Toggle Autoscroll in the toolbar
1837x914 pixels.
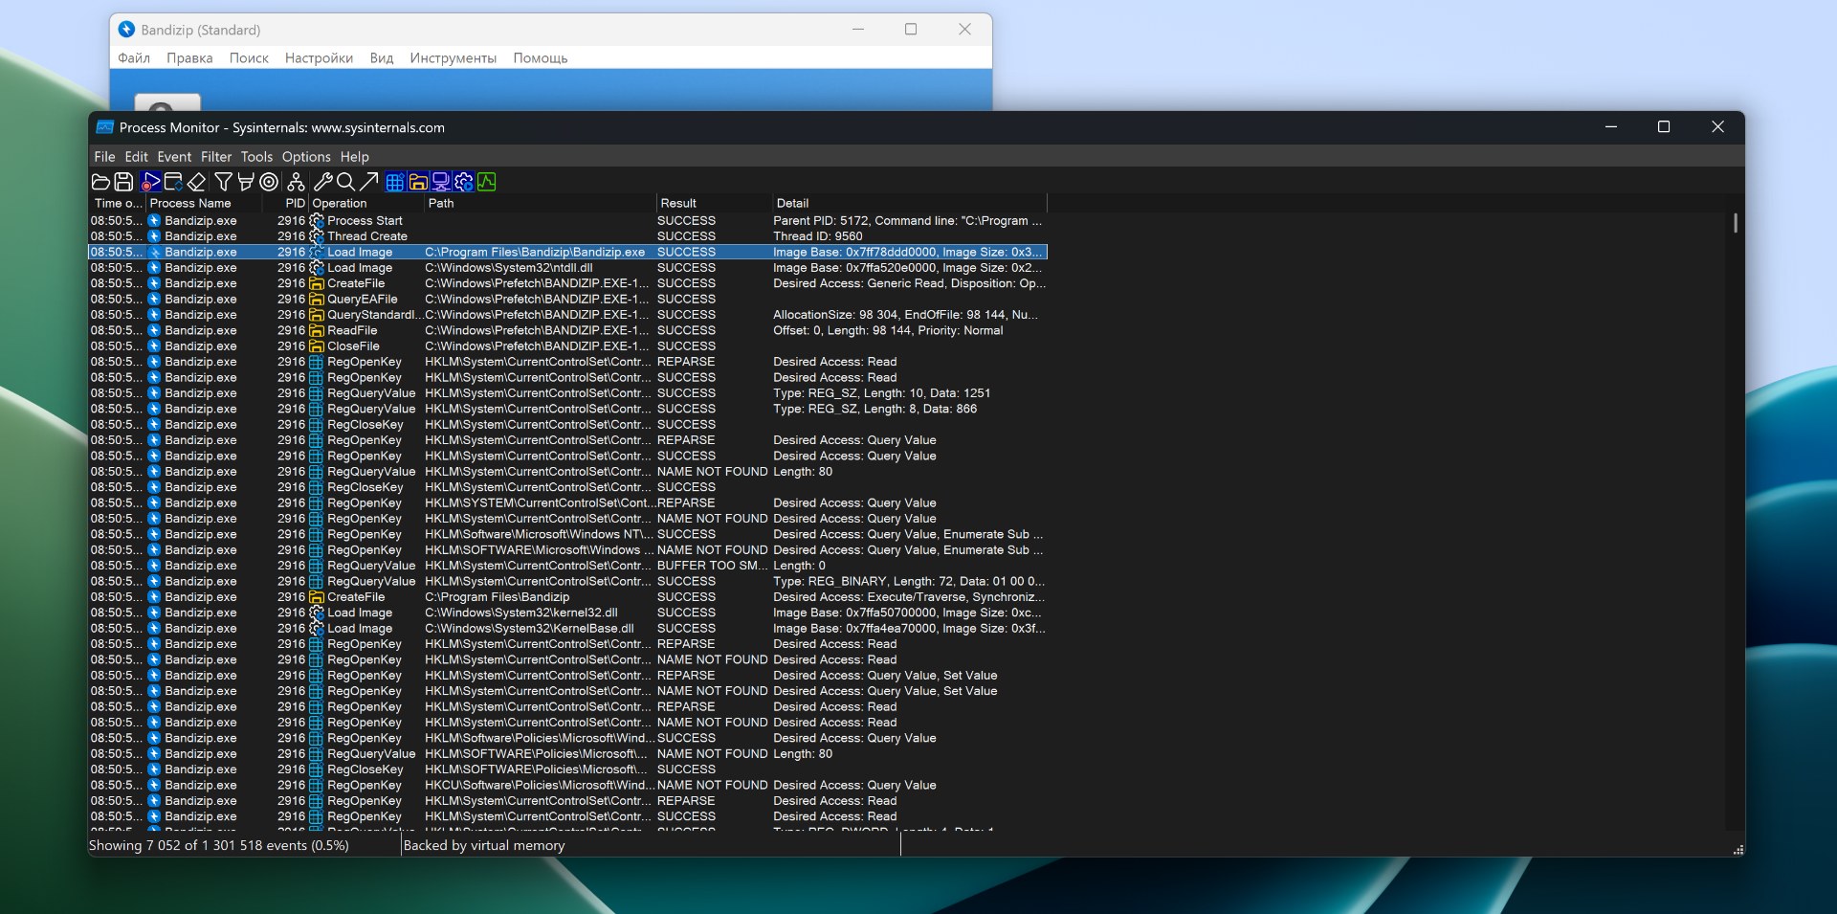[x=173, y=182]
